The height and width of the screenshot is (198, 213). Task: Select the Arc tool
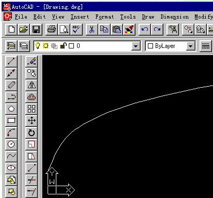tap(11, 133)
